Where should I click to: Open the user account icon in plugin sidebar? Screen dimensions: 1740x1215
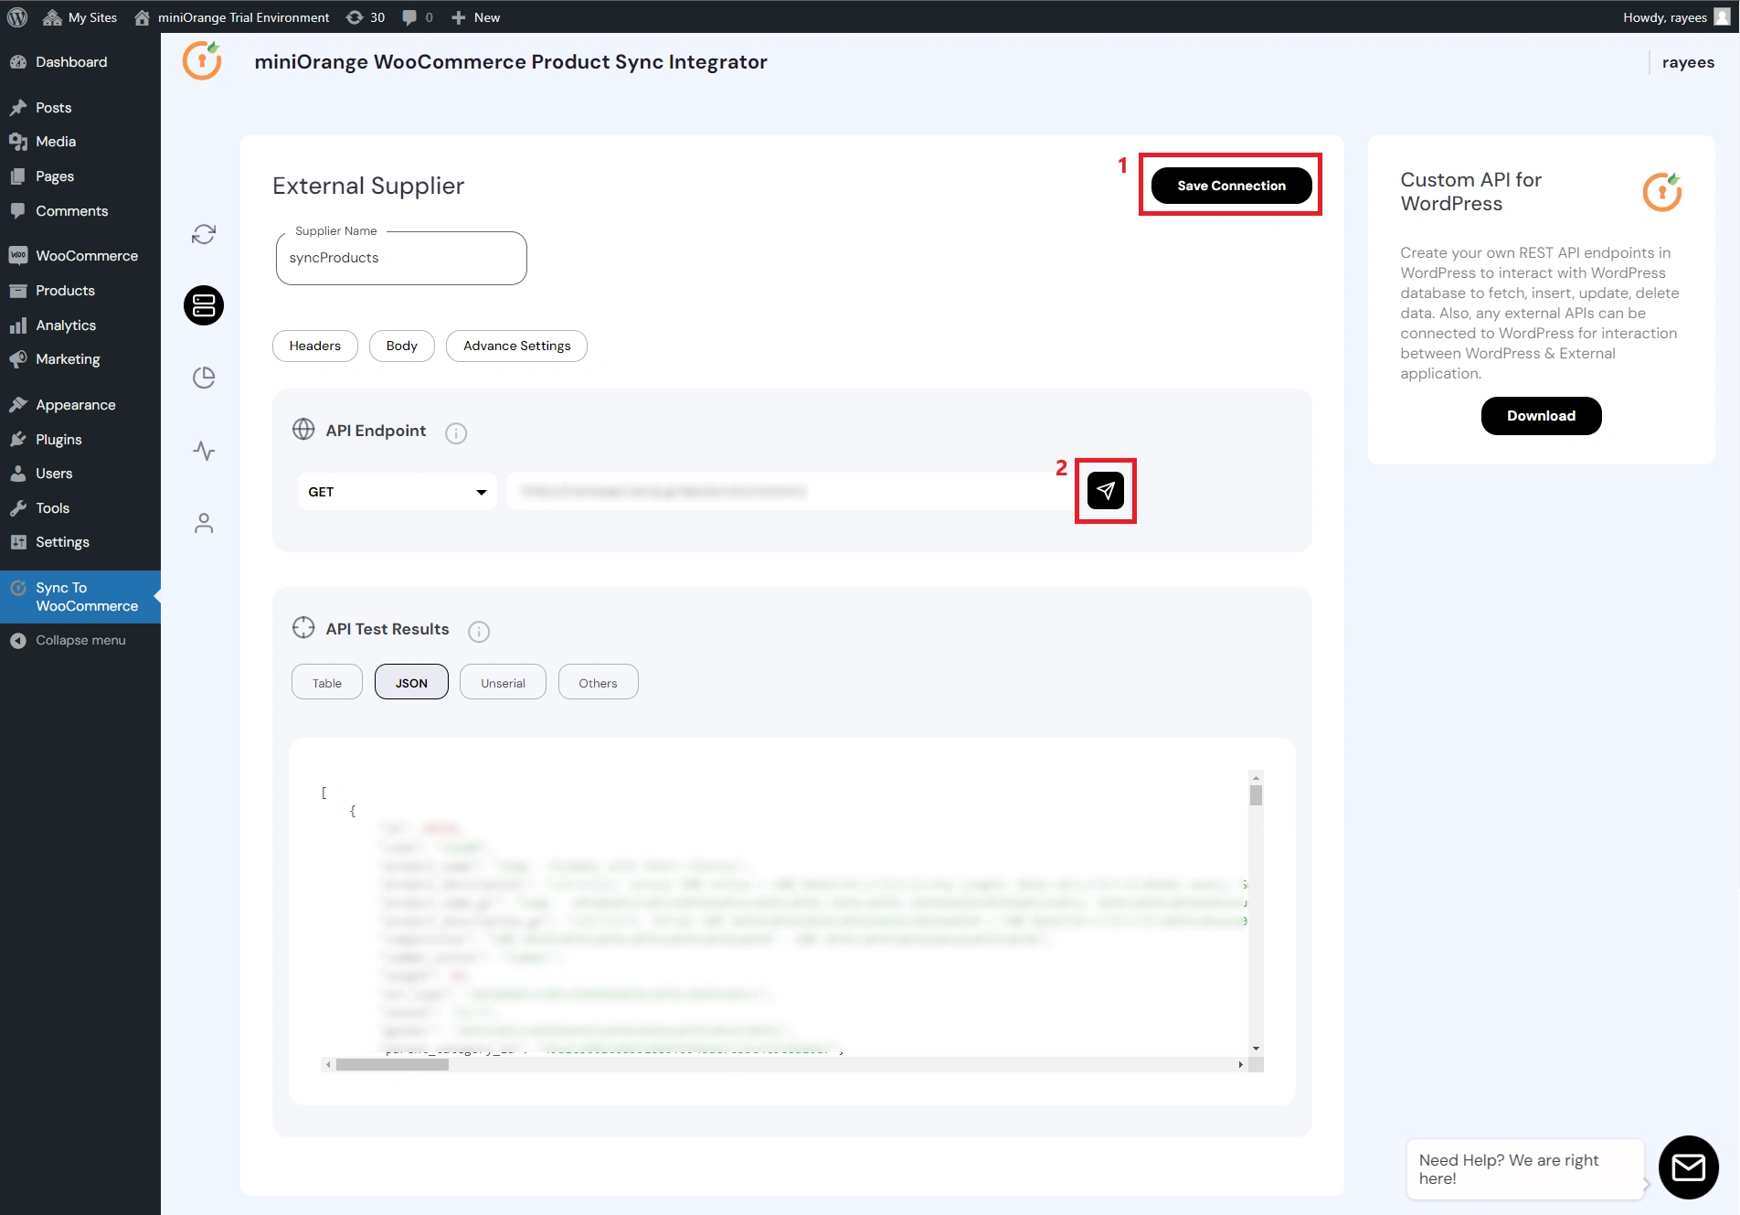[x=204, y=523]
